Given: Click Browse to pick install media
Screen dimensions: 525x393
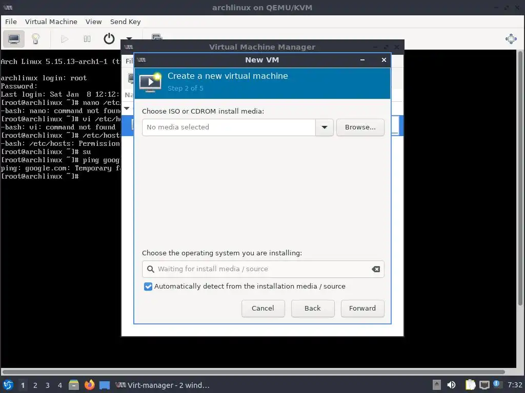Looking at the screenshot, I should coord(360,127).
